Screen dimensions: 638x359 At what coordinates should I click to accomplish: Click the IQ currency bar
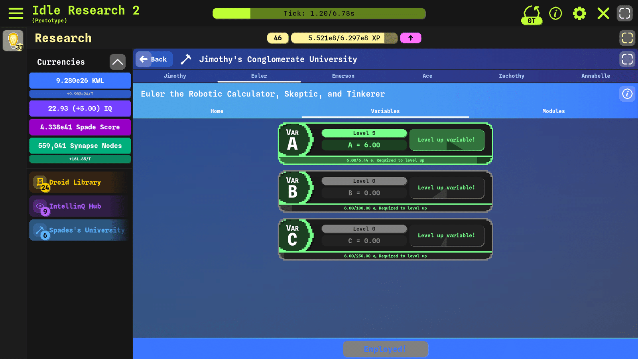(80, 108)
